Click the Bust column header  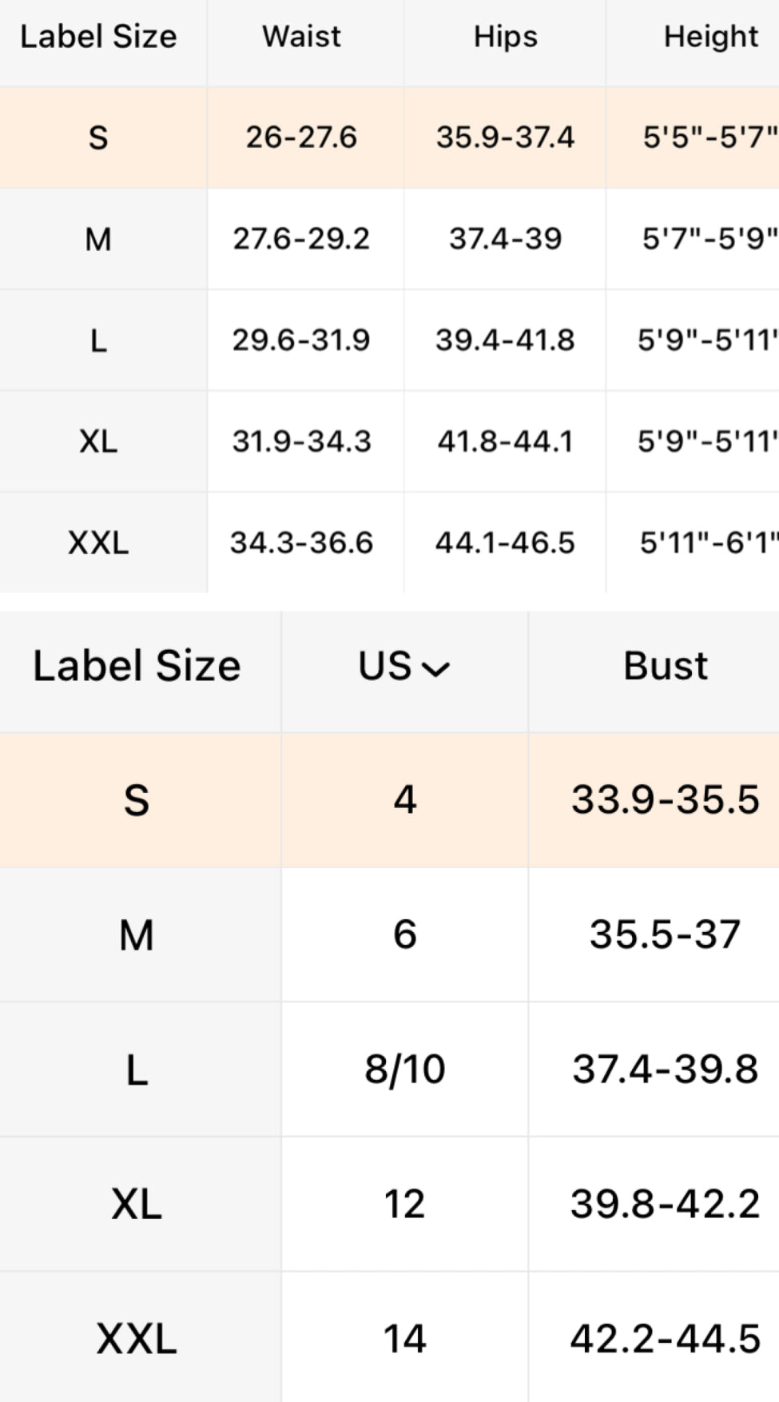(665, 667)
